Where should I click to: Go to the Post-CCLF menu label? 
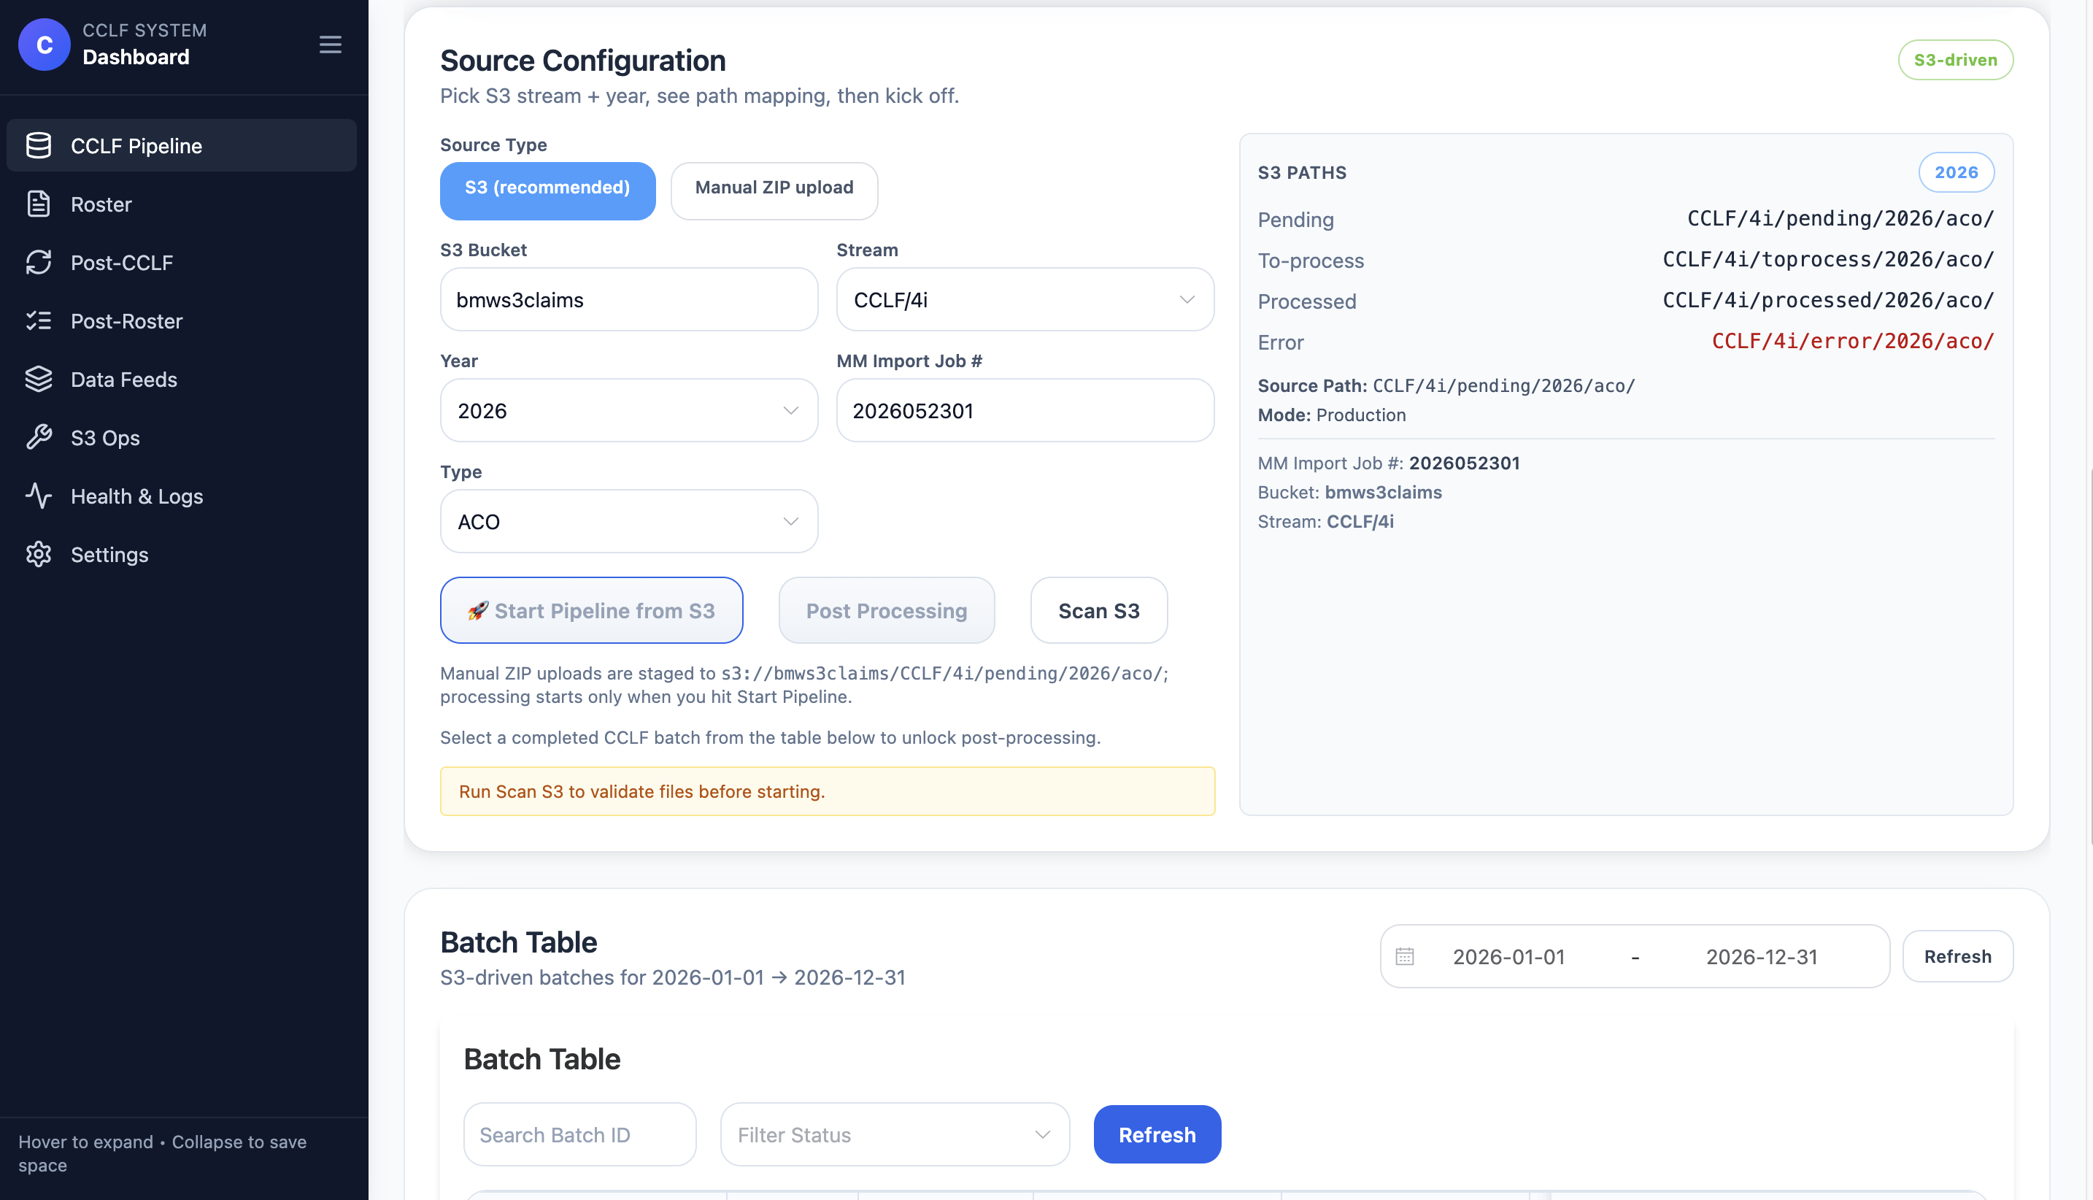122,262
